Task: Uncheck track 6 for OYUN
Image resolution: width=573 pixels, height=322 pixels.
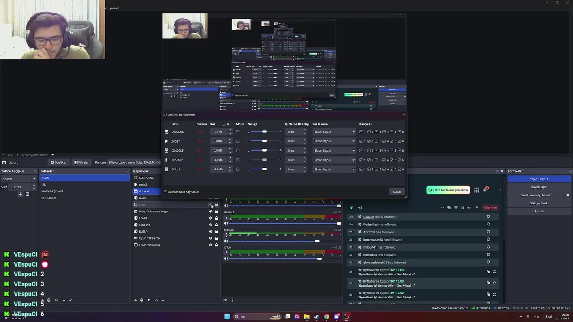Action: coord(399,169)
